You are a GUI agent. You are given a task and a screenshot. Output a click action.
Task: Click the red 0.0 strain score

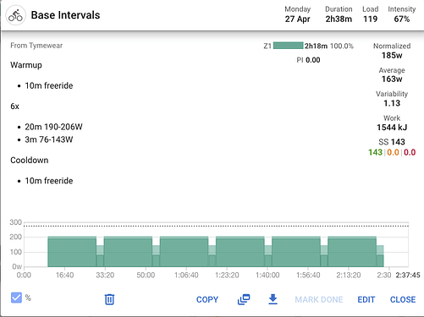pos(410,152)
